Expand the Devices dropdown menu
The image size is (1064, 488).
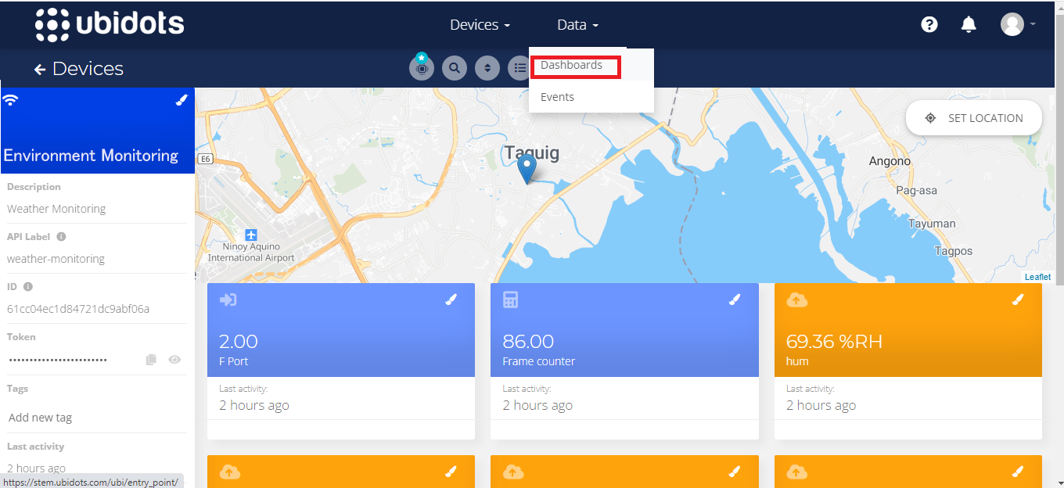click(480, 25)
